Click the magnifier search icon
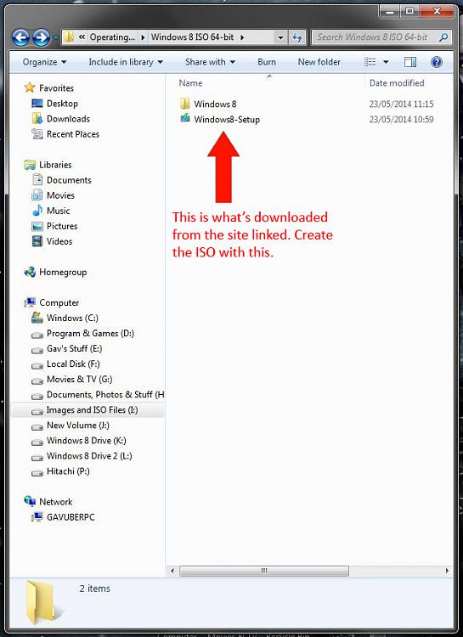This screenshot has width=463, height=637. click(444, 37)
